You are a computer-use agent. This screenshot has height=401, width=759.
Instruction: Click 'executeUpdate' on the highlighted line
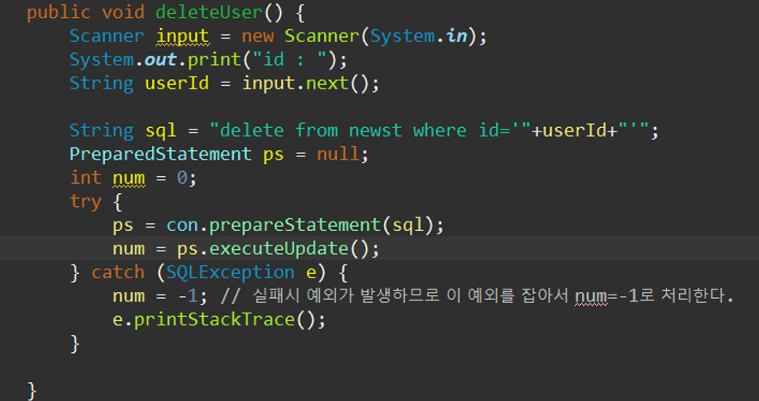coord(279,250)
